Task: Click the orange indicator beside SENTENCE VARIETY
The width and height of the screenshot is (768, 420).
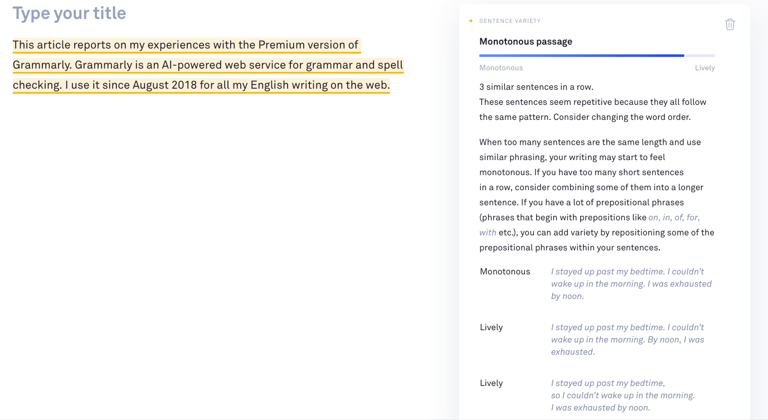Action: click(x=470, y=21)
